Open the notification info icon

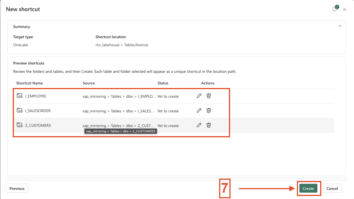[x=335, y=9]
